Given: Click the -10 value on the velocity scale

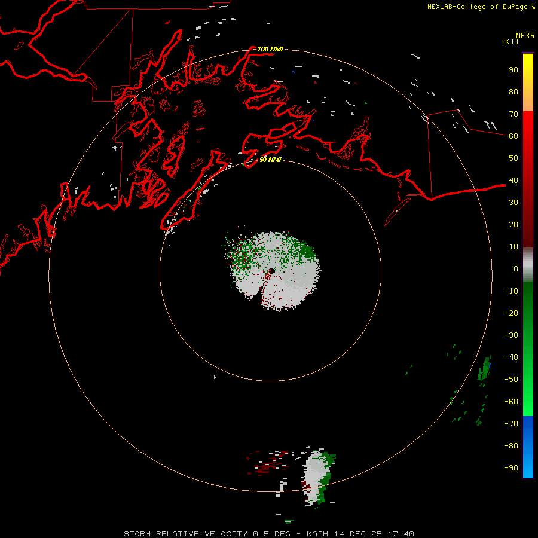Looking at the screenshot, I should tap(511, 291).
